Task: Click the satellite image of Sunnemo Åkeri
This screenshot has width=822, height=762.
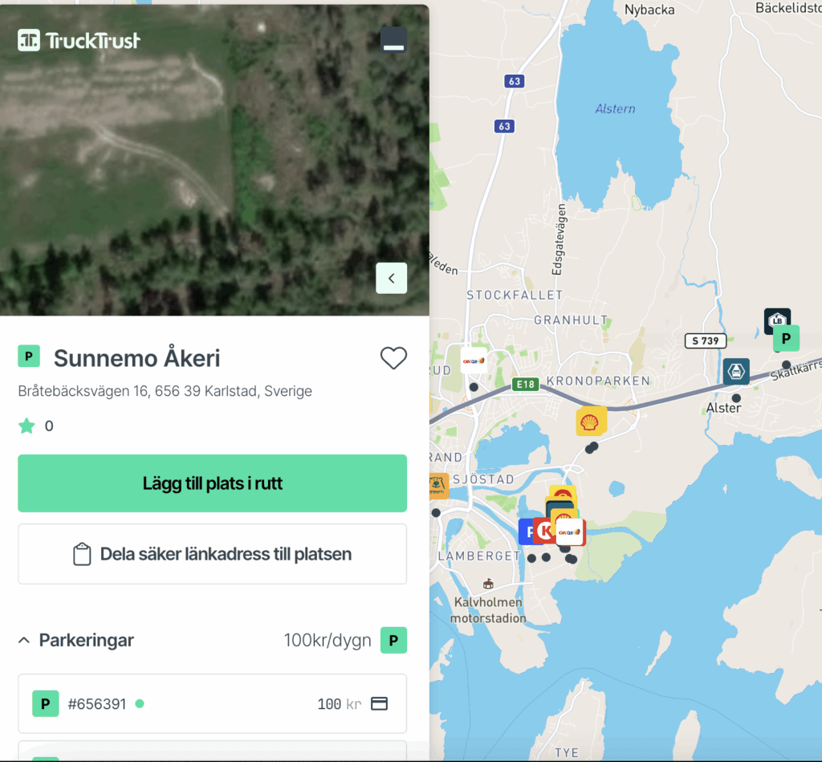Action: [214, 160]
